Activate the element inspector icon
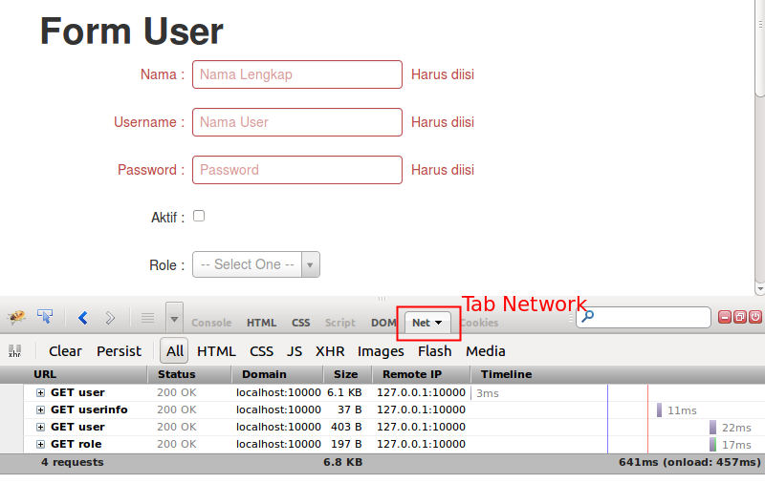This screenshot has width=765, height=483. tap(45, 317)
